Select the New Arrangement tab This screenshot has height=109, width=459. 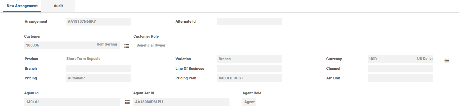[x=22, y=6]
